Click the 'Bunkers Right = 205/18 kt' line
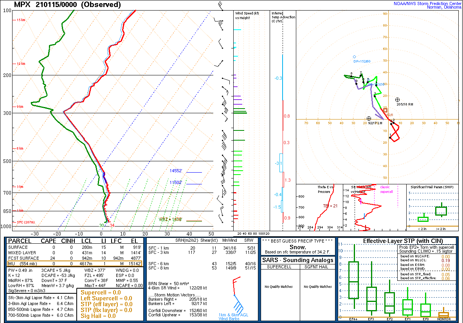The width and height of the screenshot is (463, 323). [x=177, y=300]
